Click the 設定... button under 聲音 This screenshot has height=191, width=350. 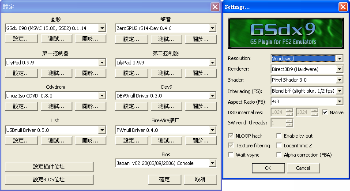point(132,39)
